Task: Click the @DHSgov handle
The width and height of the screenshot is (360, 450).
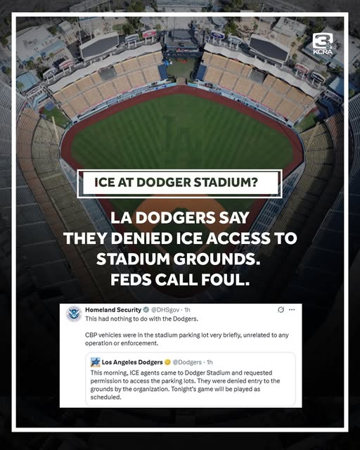Action: [x=165, y=309]
